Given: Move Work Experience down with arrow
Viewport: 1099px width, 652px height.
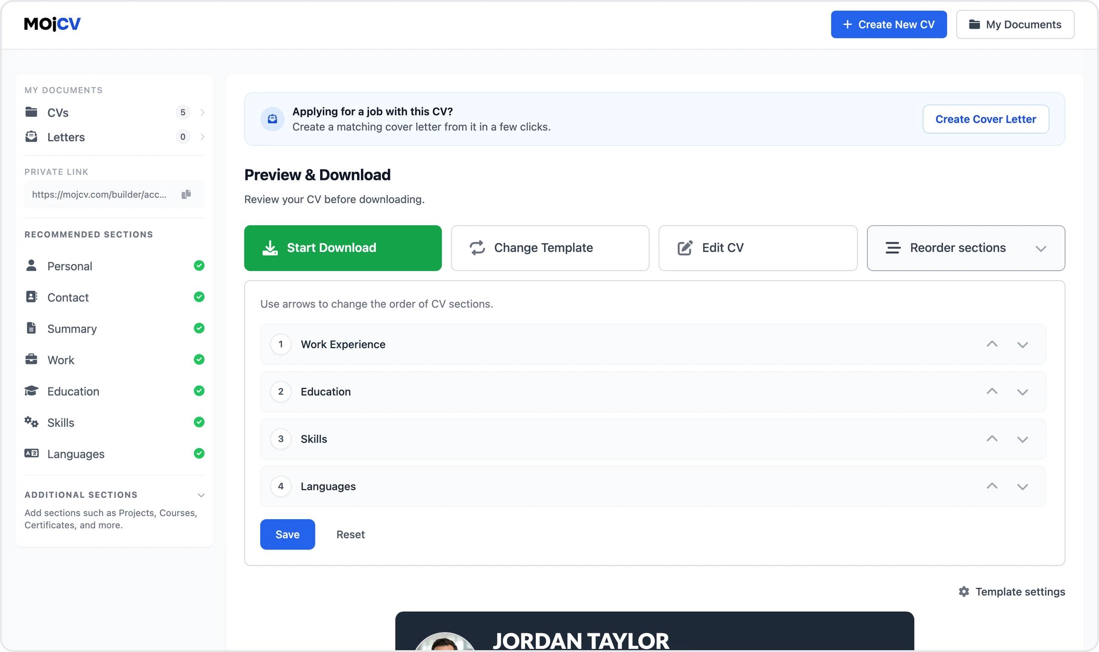Looking at the screenshot, I should point(1023,345).
